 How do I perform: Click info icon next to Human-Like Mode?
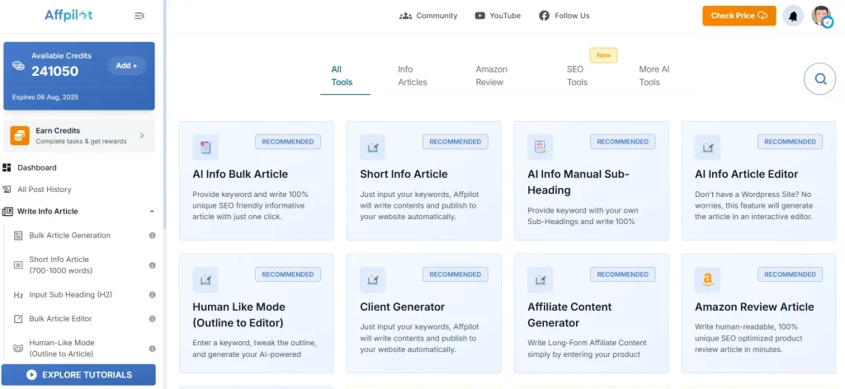152,349
